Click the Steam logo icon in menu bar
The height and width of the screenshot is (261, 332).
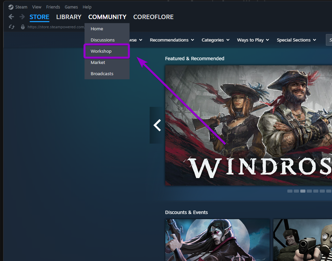(11, 7)
